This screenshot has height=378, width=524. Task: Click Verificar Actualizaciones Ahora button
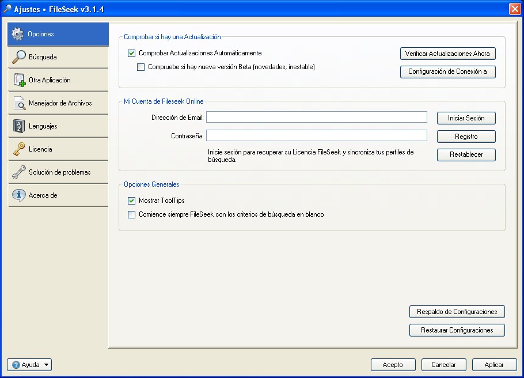coord(448,54)
